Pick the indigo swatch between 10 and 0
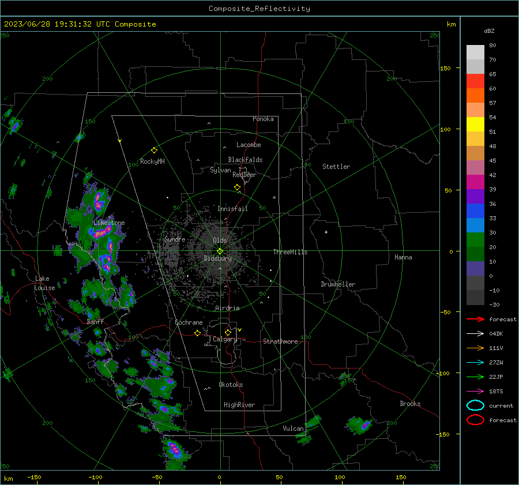This screenshot has width=519, height=485. [x=475, y=269]
